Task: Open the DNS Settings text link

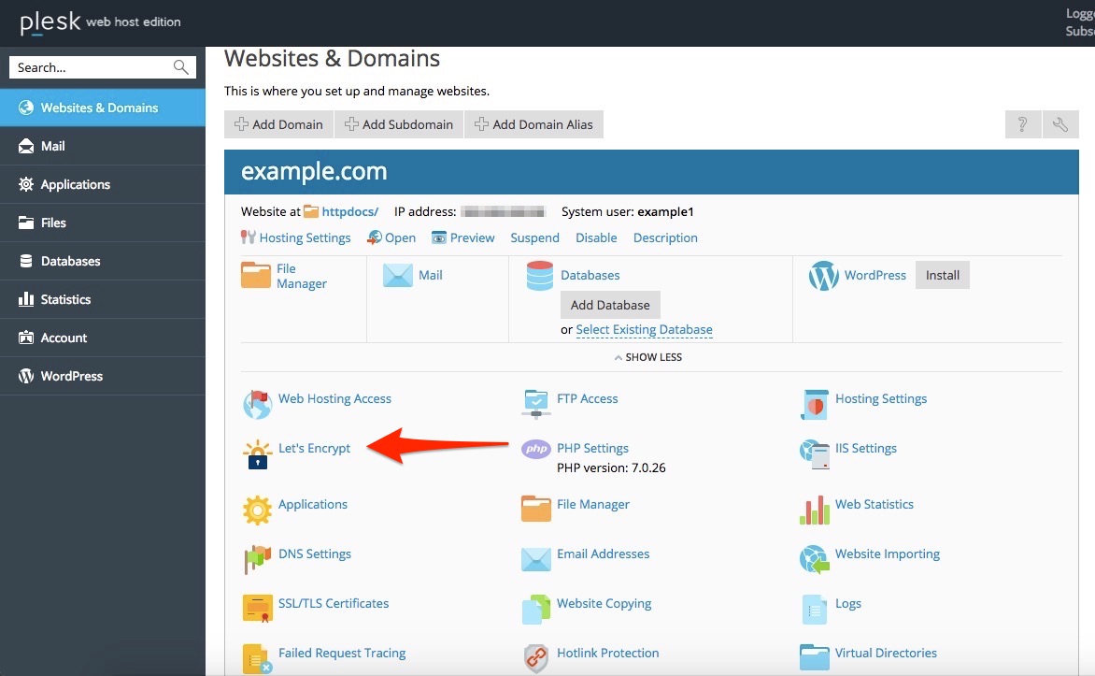Action: tap(314, 554)
